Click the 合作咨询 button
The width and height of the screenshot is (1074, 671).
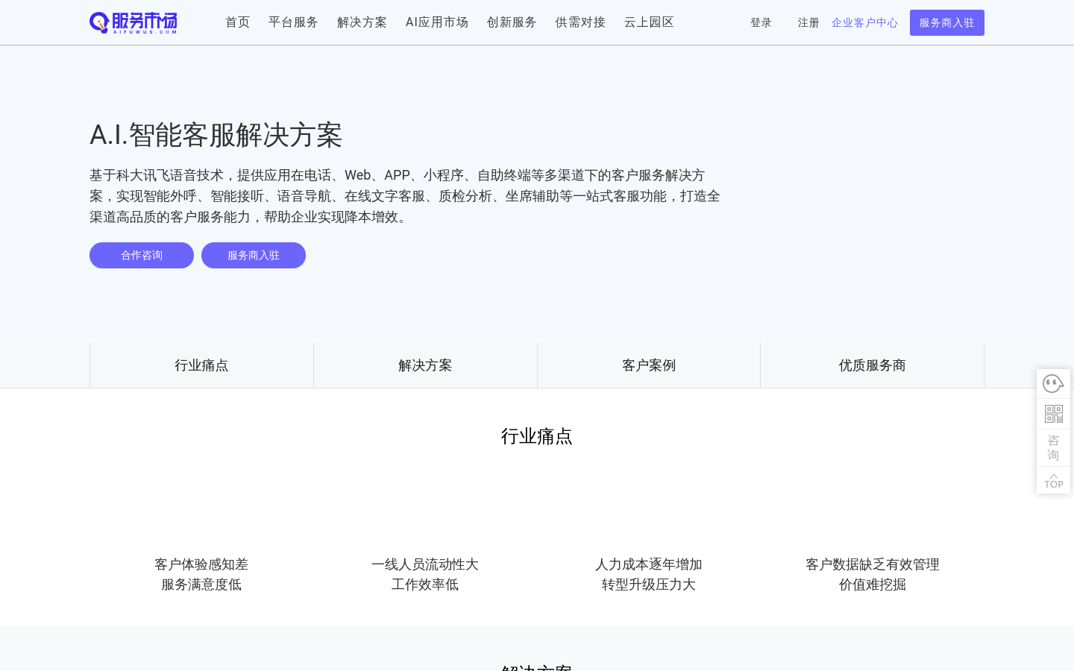click(142, 256)
